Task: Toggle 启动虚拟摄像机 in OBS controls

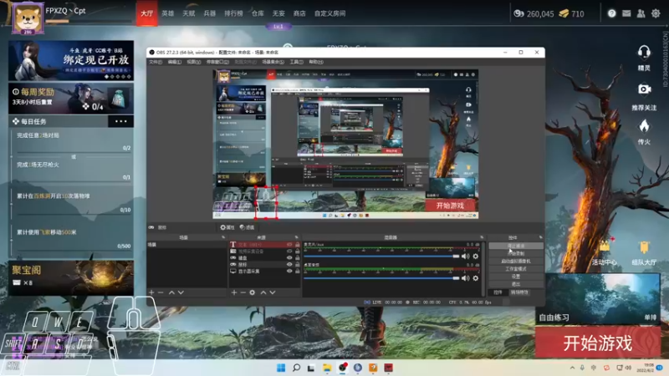Action: 516,262
